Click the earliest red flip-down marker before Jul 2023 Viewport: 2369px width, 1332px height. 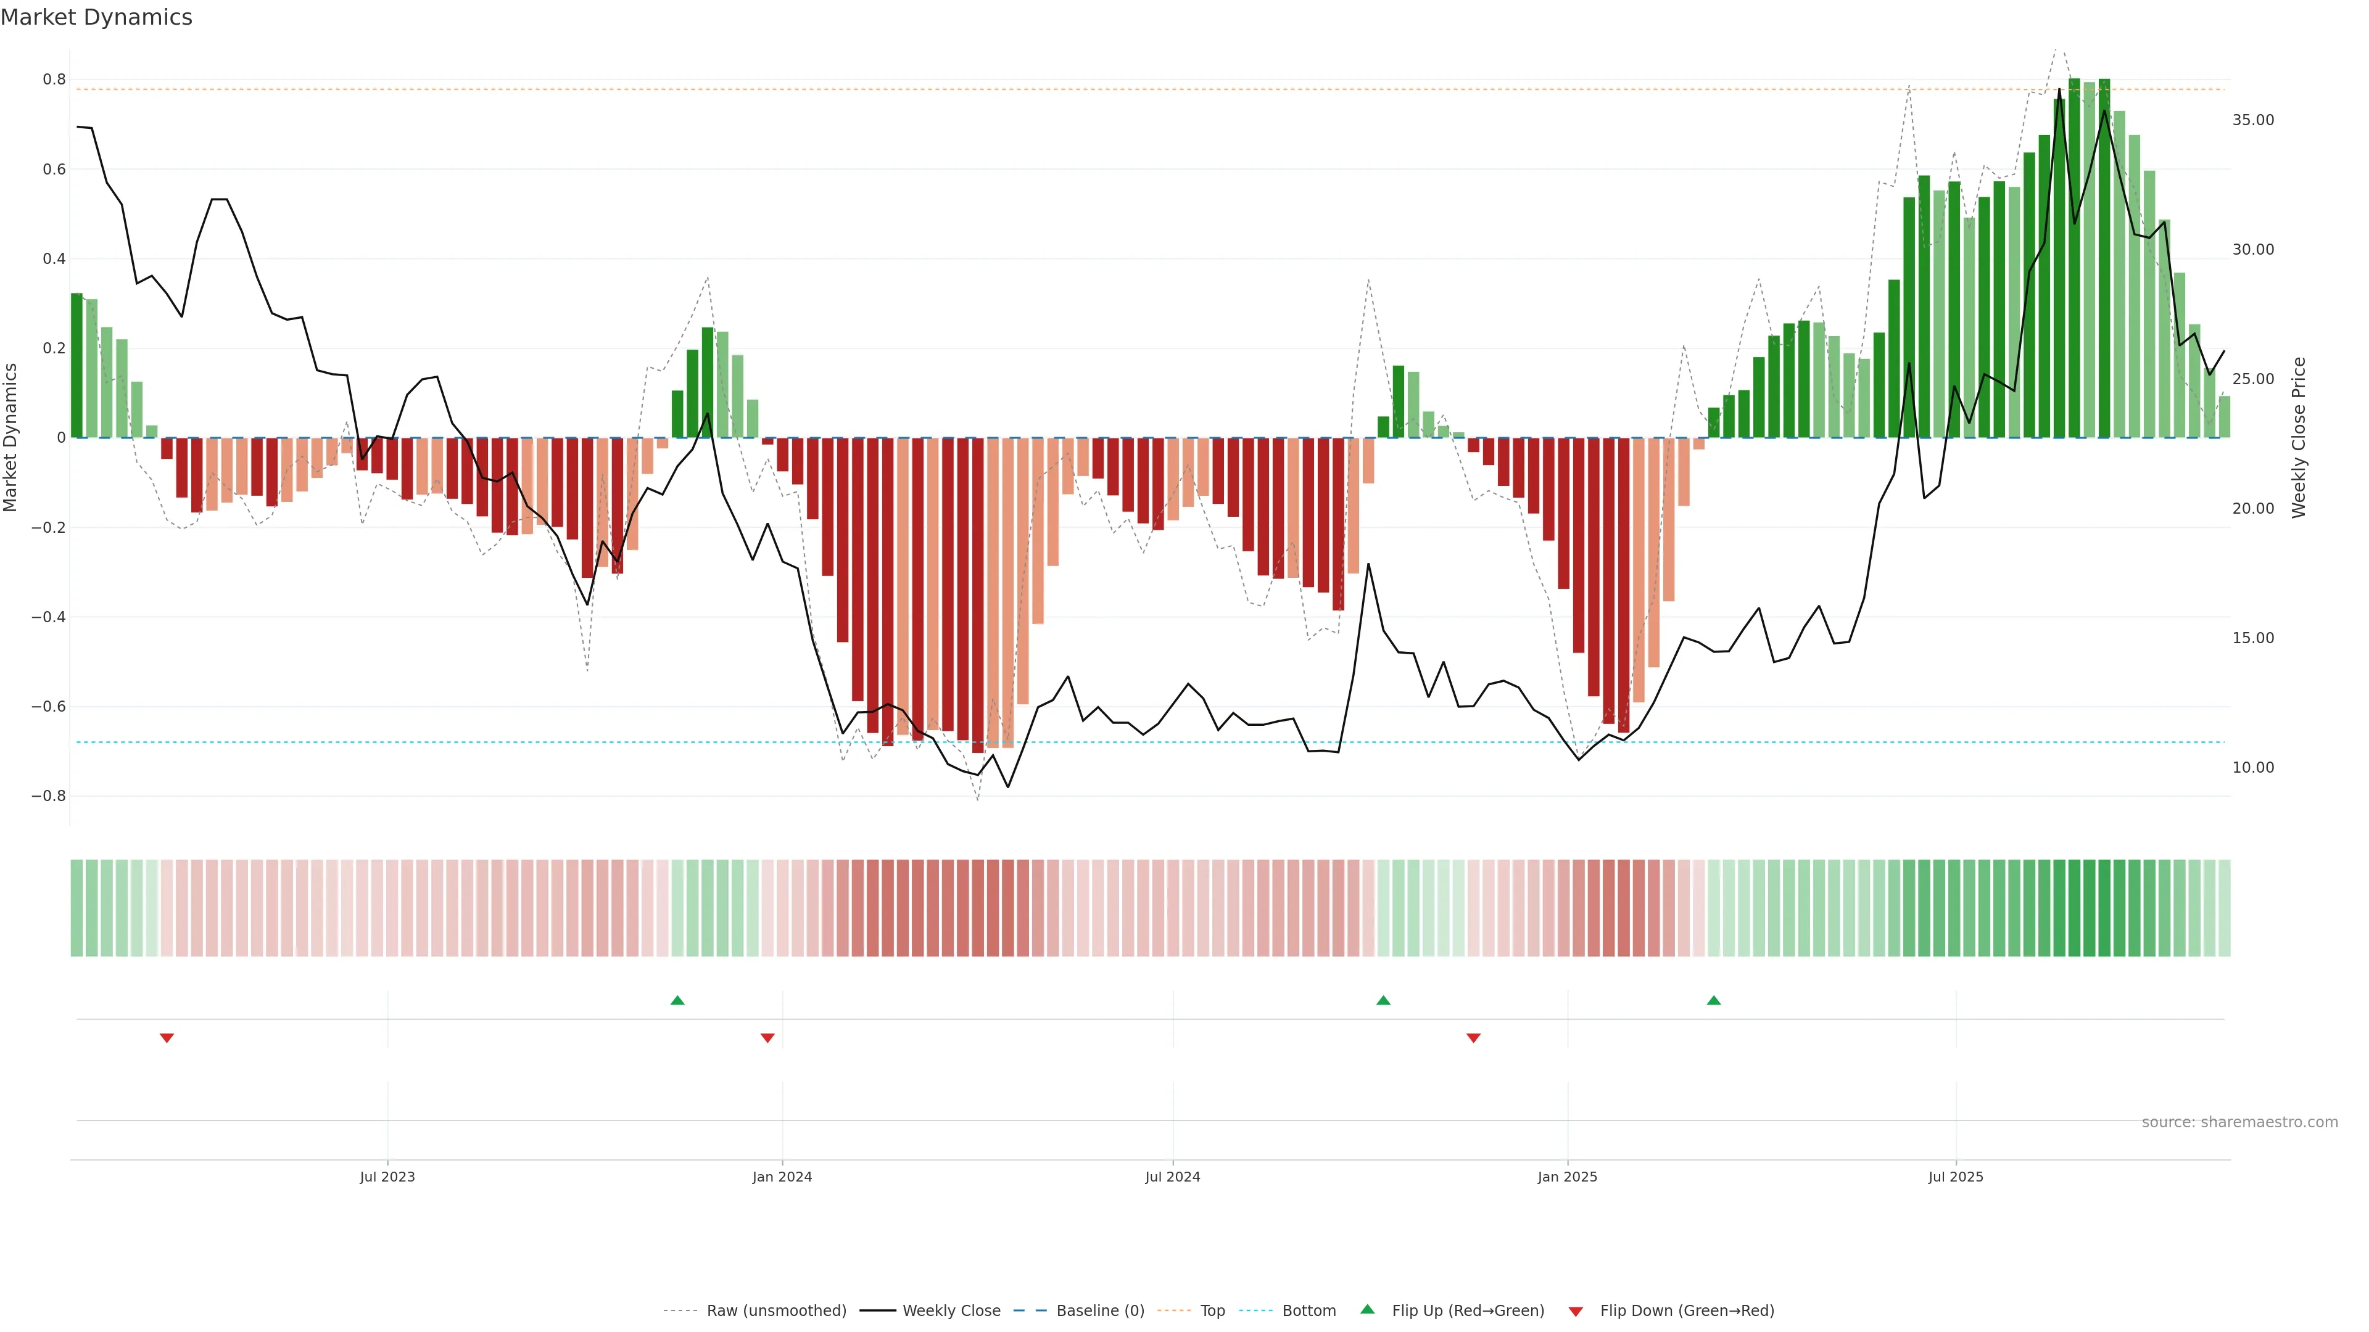[x=167, y=1038]
